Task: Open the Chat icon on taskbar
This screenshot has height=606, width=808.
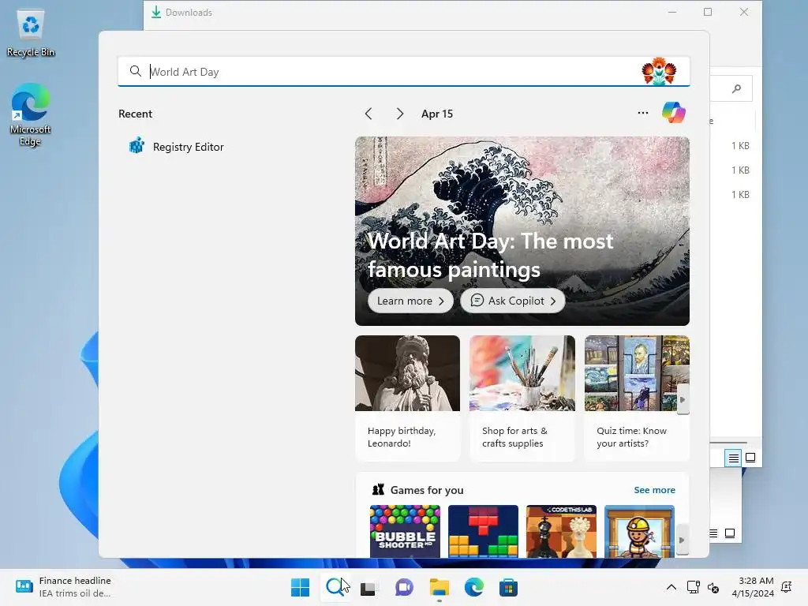Action: (405, 587)
